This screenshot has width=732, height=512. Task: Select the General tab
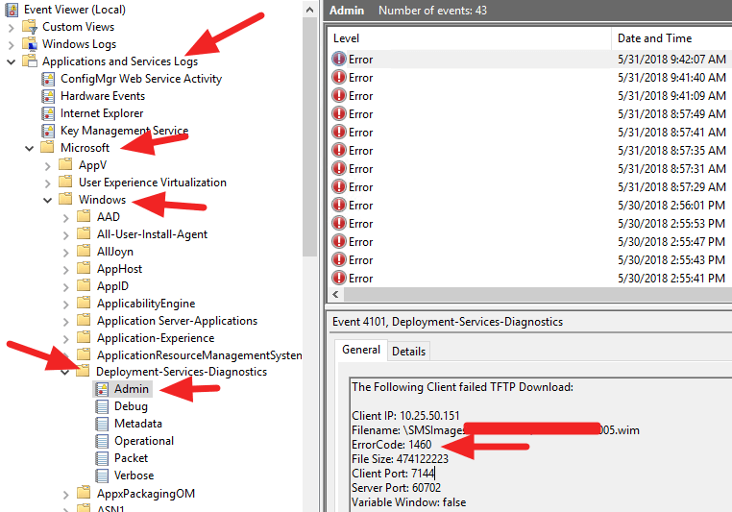(x=360, y=350)
